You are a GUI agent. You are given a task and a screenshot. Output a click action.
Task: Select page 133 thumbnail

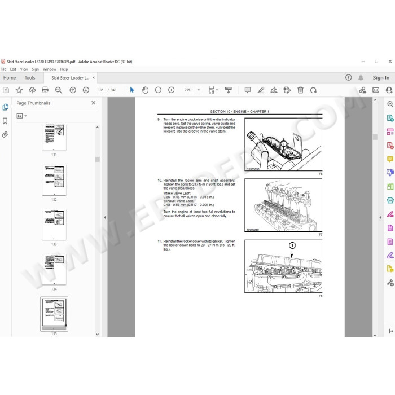[54, 225]
